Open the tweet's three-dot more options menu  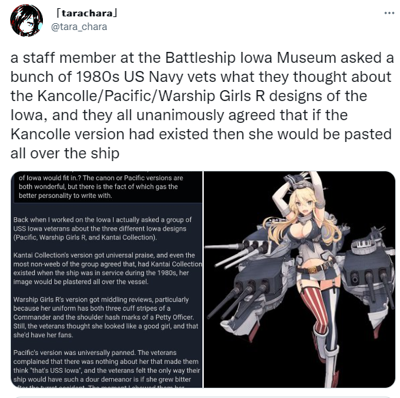tap(389, 13)
